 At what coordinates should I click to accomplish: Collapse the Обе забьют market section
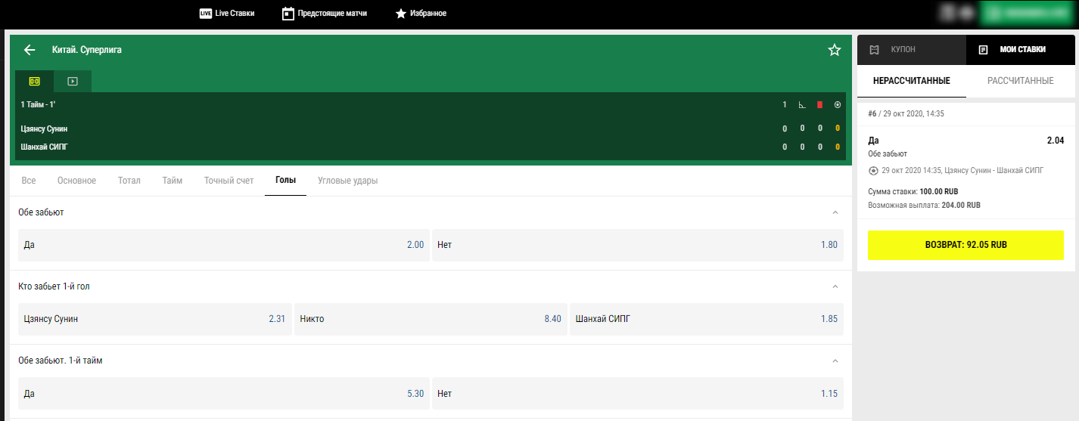(x=835, y=212)
